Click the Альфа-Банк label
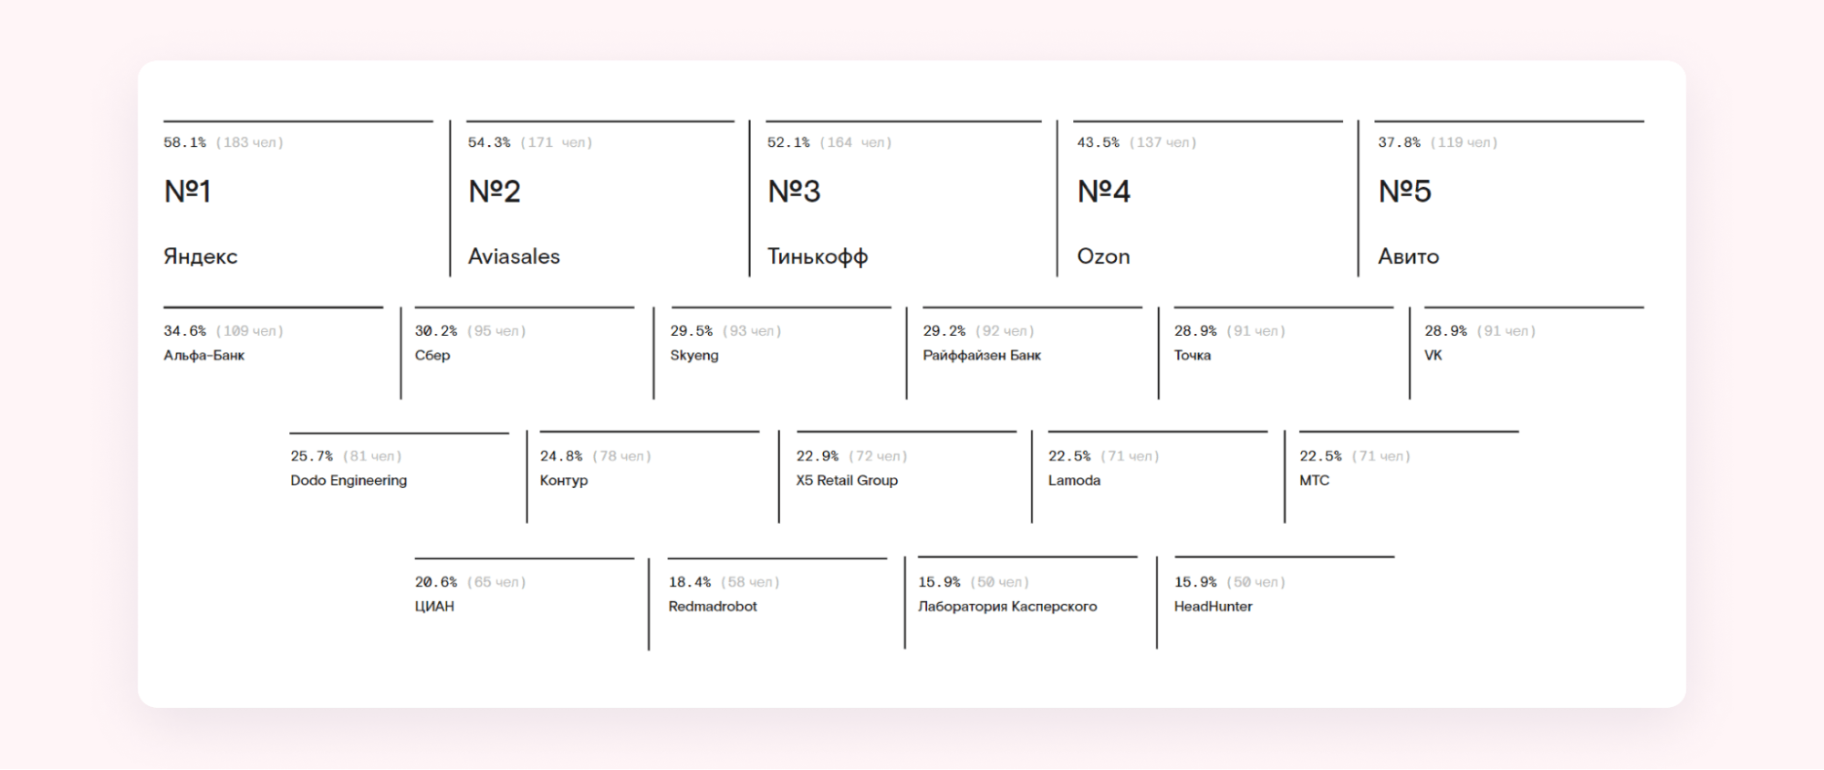 (203, 356)
